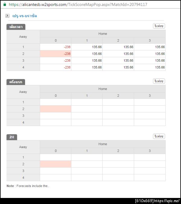Click the Away header in the 2H table
Image resolution: width=181 pixels, height=204 pixels.
tap(23, 147)
